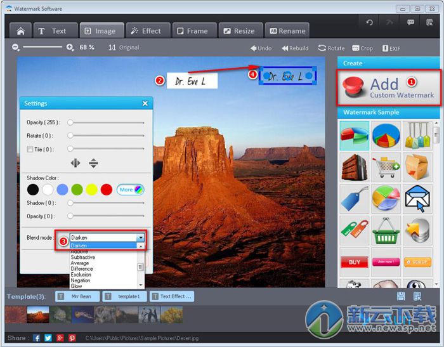Image resolution: width=444 pixels, height=347 pixels.
Task: Share on Facebook icon
Action: point(37,338)
